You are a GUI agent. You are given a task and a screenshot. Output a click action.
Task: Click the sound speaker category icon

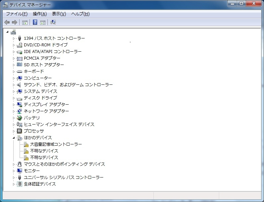[x=19, y=85]
